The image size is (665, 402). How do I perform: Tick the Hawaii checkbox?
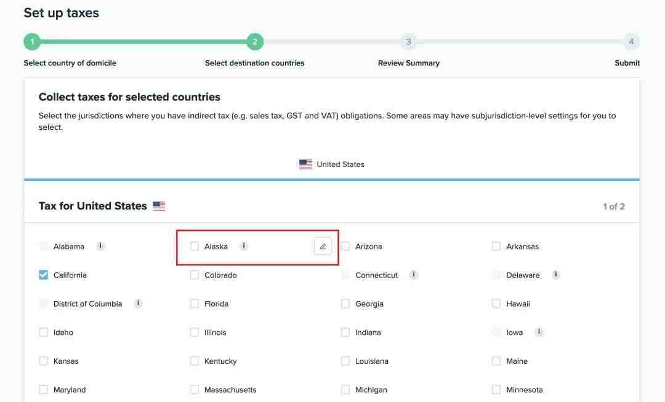point(496,304)
